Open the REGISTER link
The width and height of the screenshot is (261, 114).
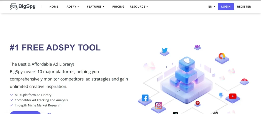244,7
